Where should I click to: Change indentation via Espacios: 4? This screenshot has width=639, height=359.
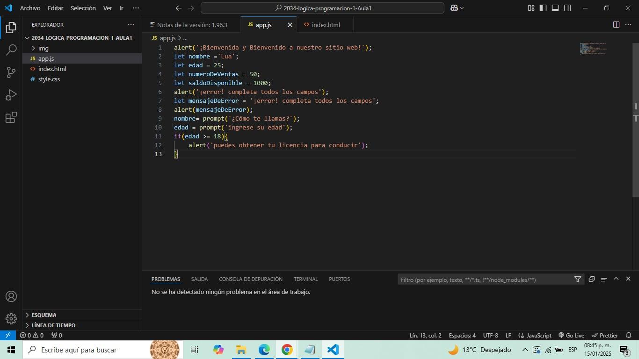pos(462,335)
